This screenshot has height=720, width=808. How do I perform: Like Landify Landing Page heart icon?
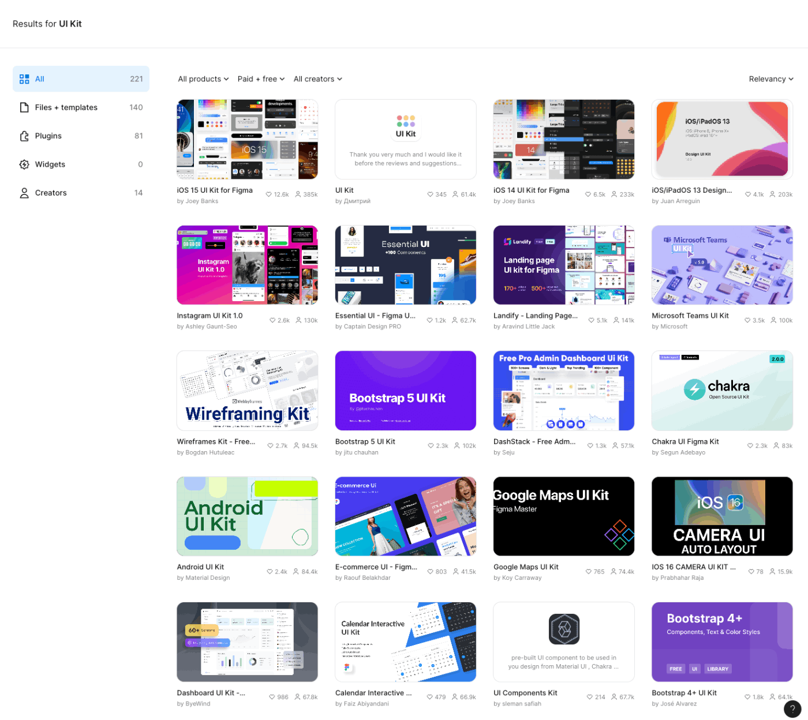pos(592,320)
